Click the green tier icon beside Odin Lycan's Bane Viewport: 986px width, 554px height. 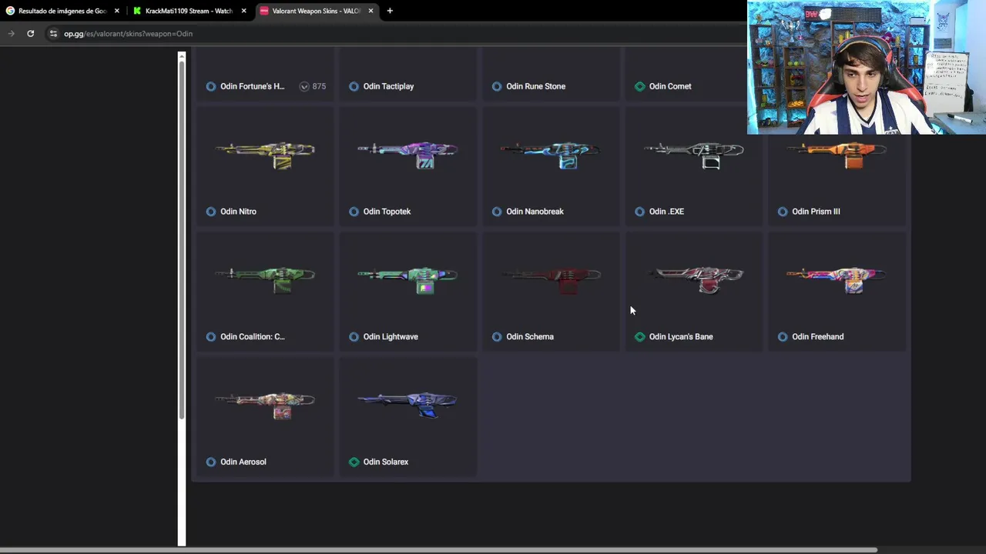[x=639, y=337]
